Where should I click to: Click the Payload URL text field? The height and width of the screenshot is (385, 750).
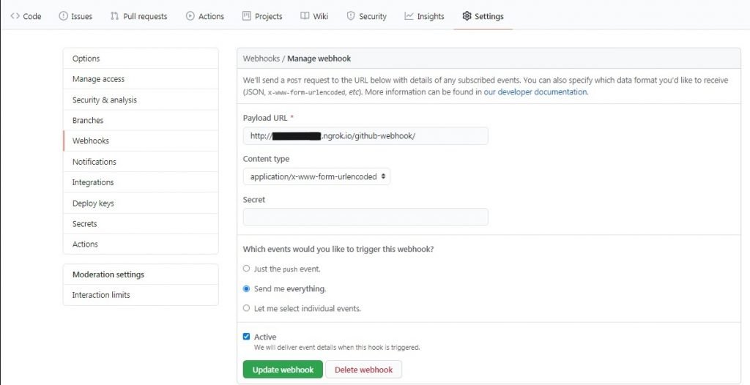365,136
